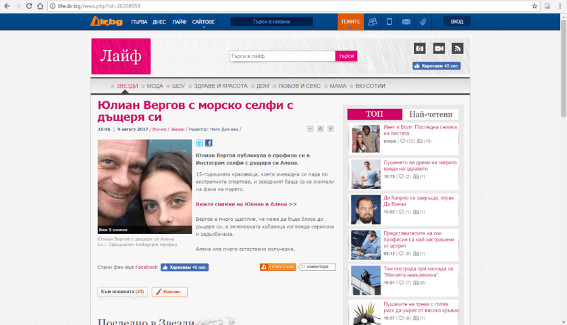The height and width of the screenshot is (325, 567).
Task: Click the pink търси search button
Action: pyautogui.click(x=346, y=56)
